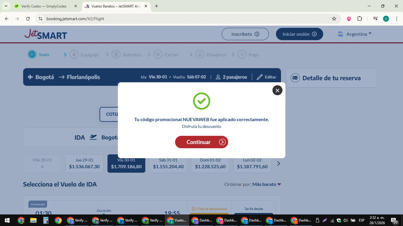
Task: Go back to the previous page
Action: [7, 19]
